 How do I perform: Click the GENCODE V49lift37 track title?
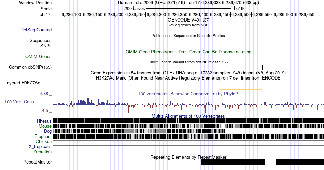pyautogui.click(x=188, y=20)
